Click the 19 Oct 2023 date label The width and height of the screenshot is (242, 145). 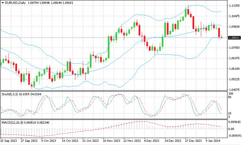click(70, 141)
